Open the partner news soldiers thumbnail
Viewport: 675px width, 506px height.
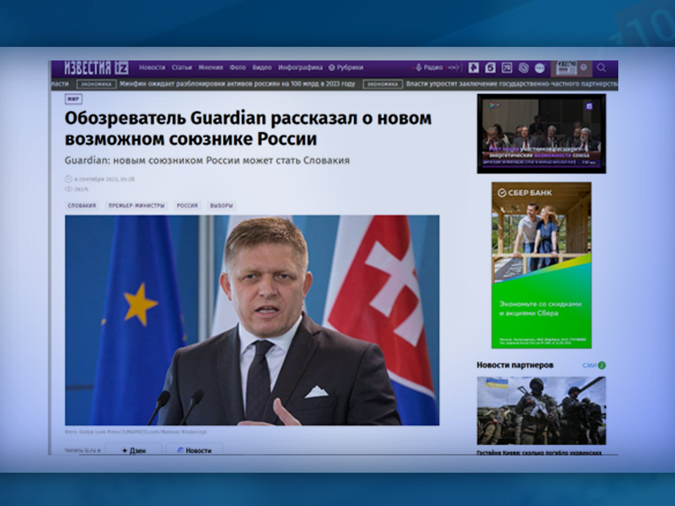pyautogui.click(x=542, y=410)
